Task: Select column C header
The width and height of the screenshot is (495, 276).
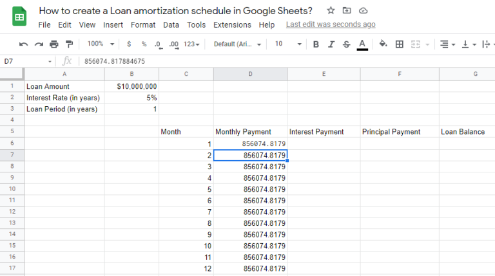Action: 186,74
